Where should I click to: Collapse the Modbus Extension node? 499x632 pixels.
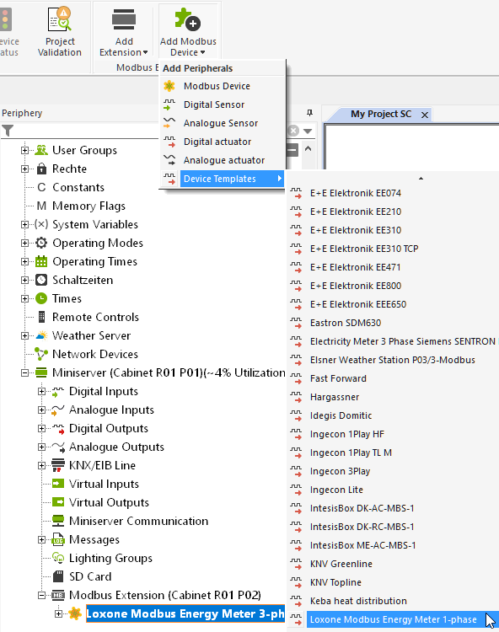41,595
